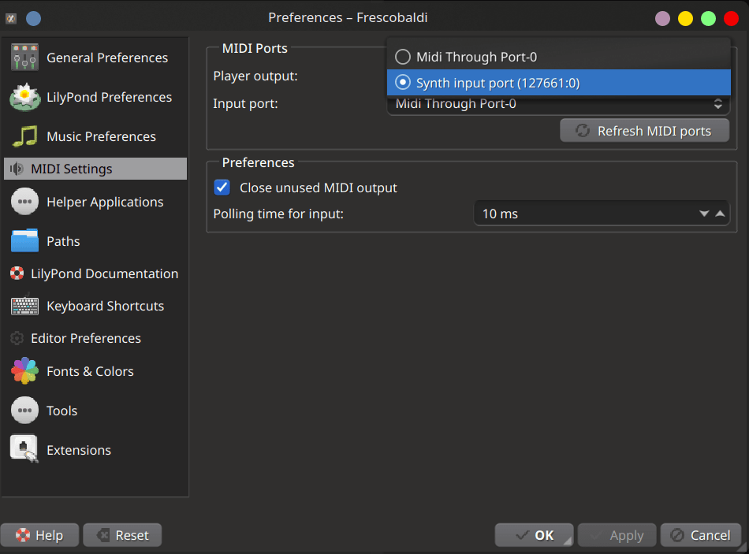Open the Input port combo box
This screenshot has height=554, width=749.
(x=558, y=104)
